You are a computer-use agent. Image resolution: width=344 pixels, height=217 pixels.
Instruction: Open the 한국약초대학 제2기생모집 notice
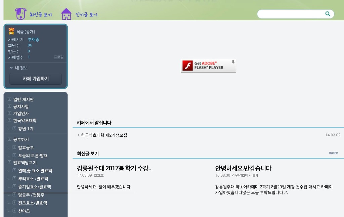coord(104,135)
